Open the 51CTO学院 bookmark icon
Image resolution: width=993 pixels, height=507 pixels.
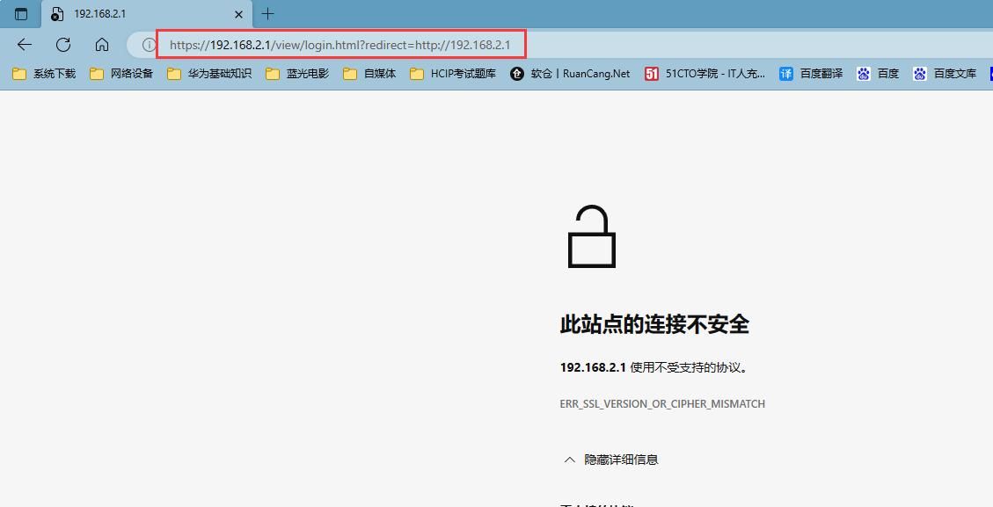[652, 74]
